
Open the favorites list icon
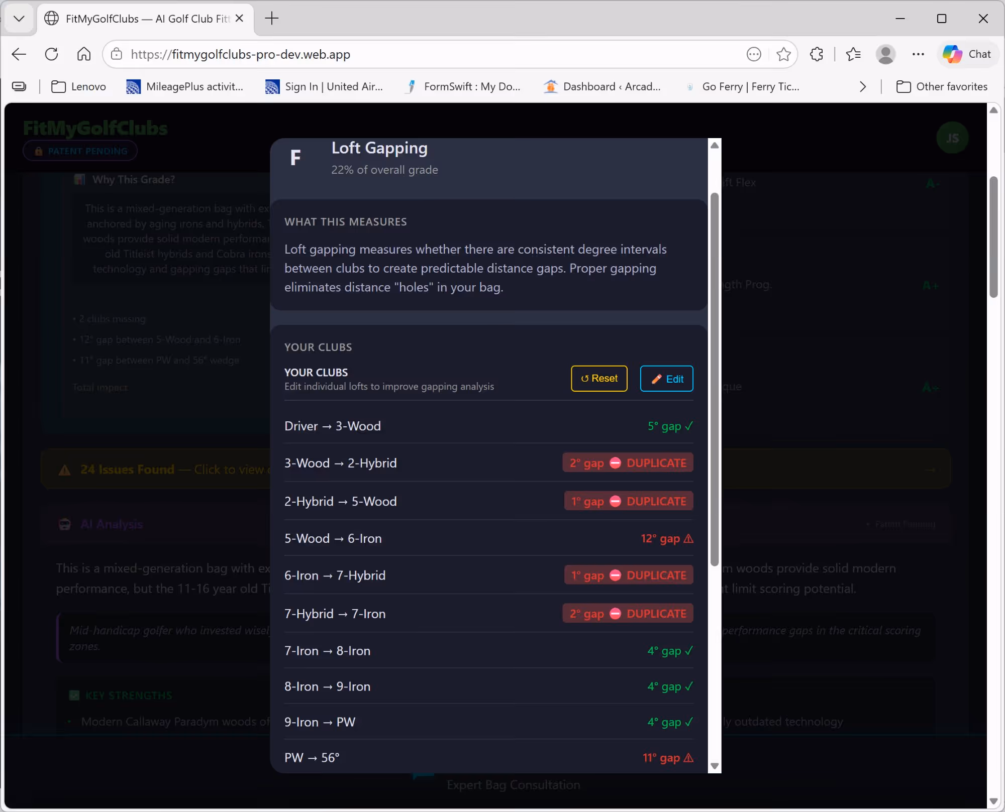(x=853, y=54)
